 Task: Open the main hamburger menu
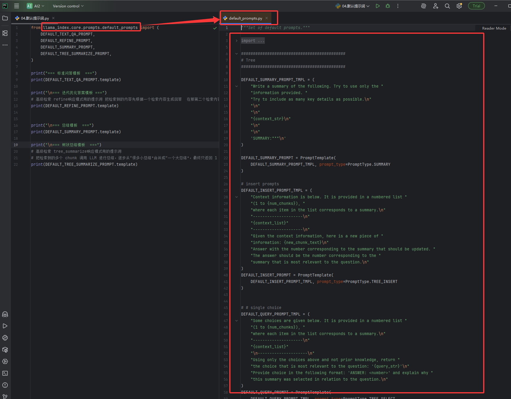tap(17, 6)
